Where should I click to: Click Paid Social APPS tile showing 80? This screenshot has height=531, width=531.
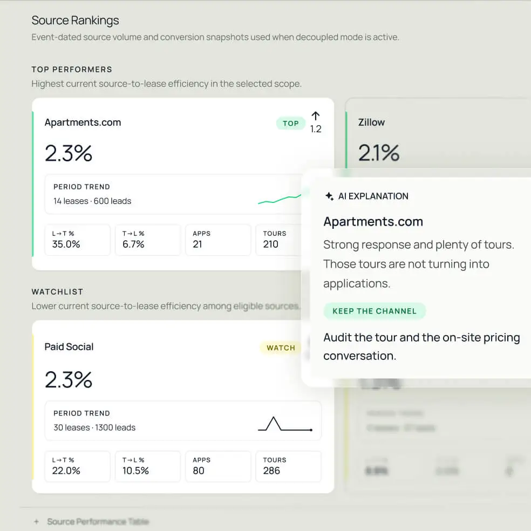pos(218,466)
